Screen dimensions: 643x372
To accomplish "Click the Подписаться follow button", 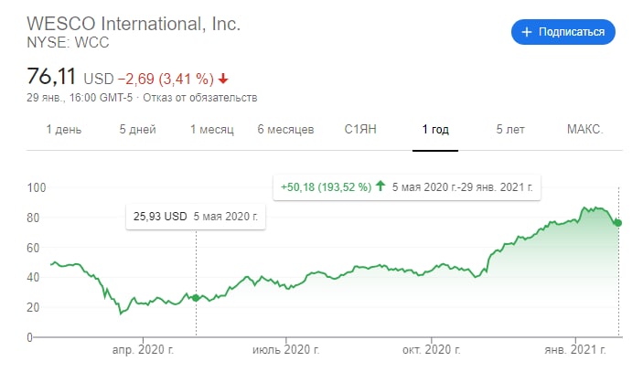I will [x=563, y=32].
